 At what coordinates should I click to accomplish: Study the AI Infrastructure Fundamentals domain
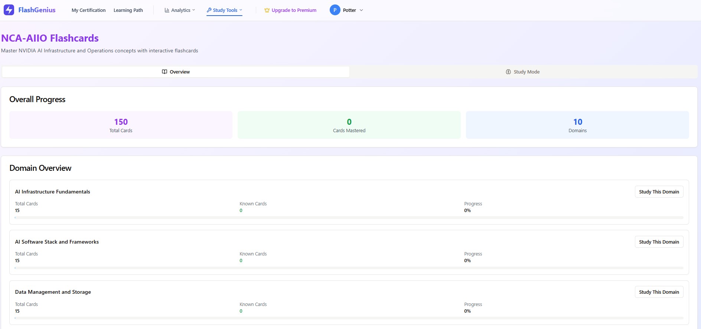point(659,192)
